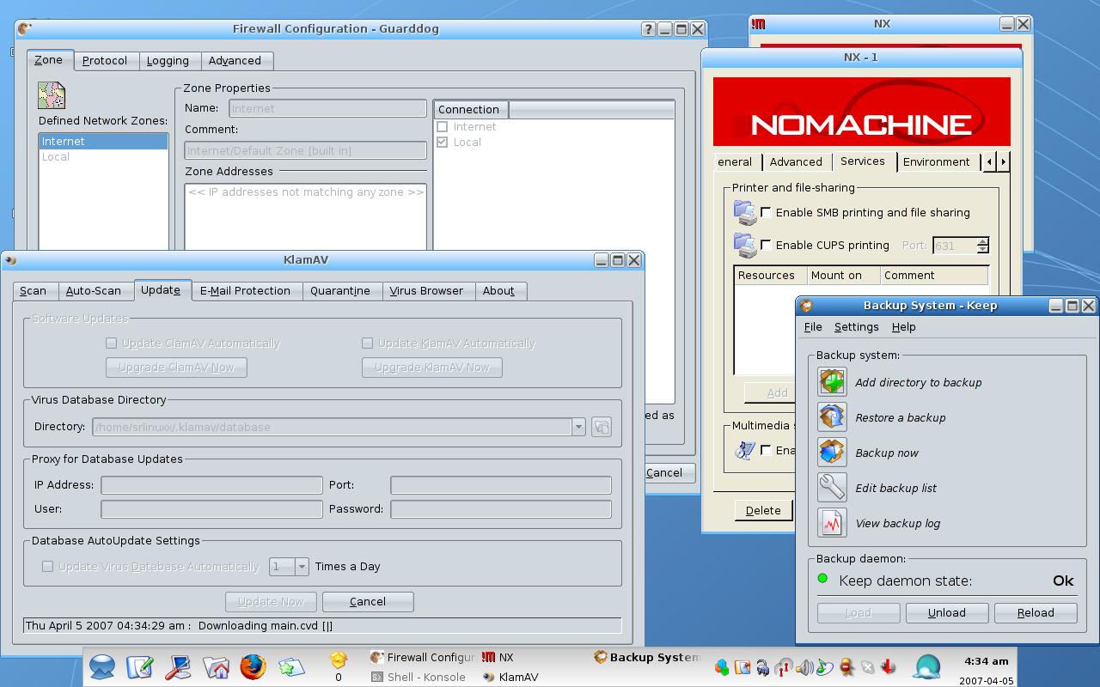
Task: Toggle Enable SMB printing and file sharing
Action: pyautogui.click(x=766, y=212)
